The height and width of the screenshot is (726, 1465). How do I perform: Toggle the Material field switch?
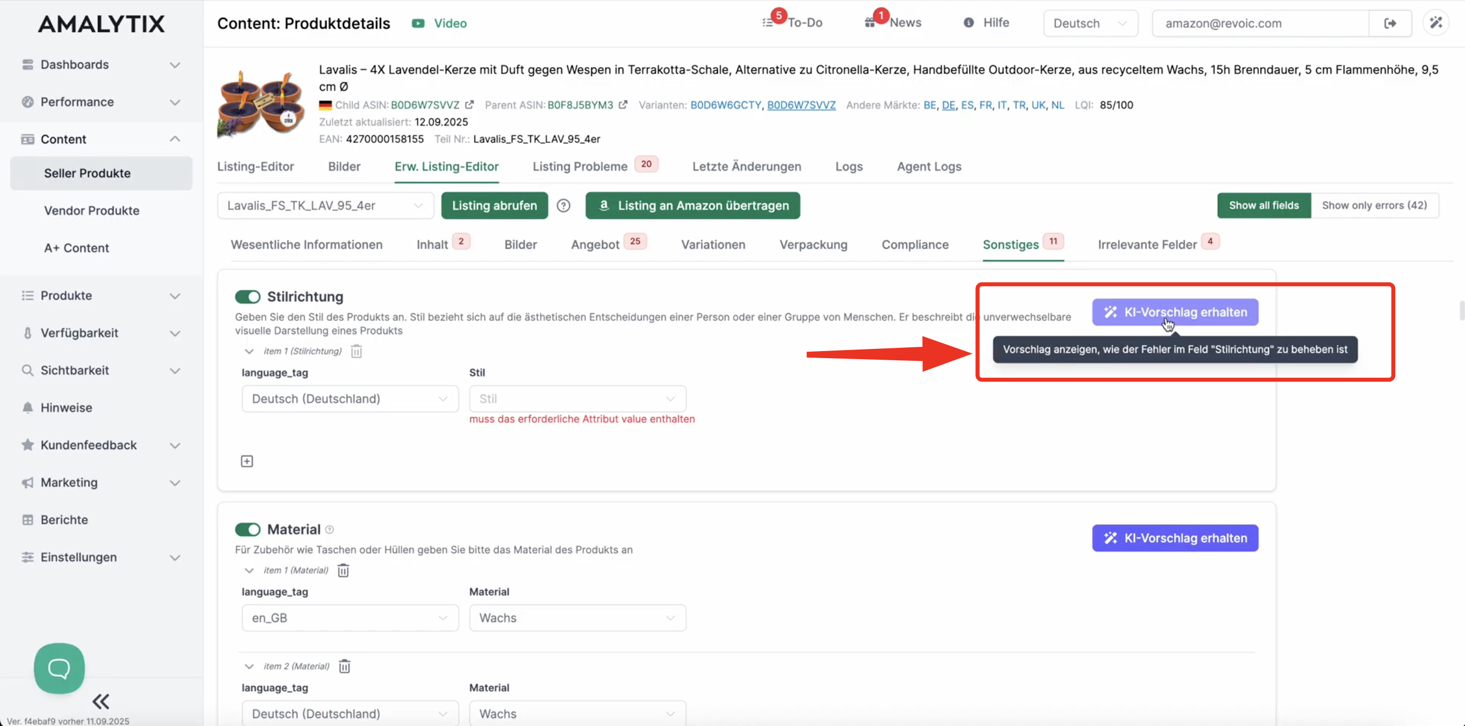coord(247,529)
